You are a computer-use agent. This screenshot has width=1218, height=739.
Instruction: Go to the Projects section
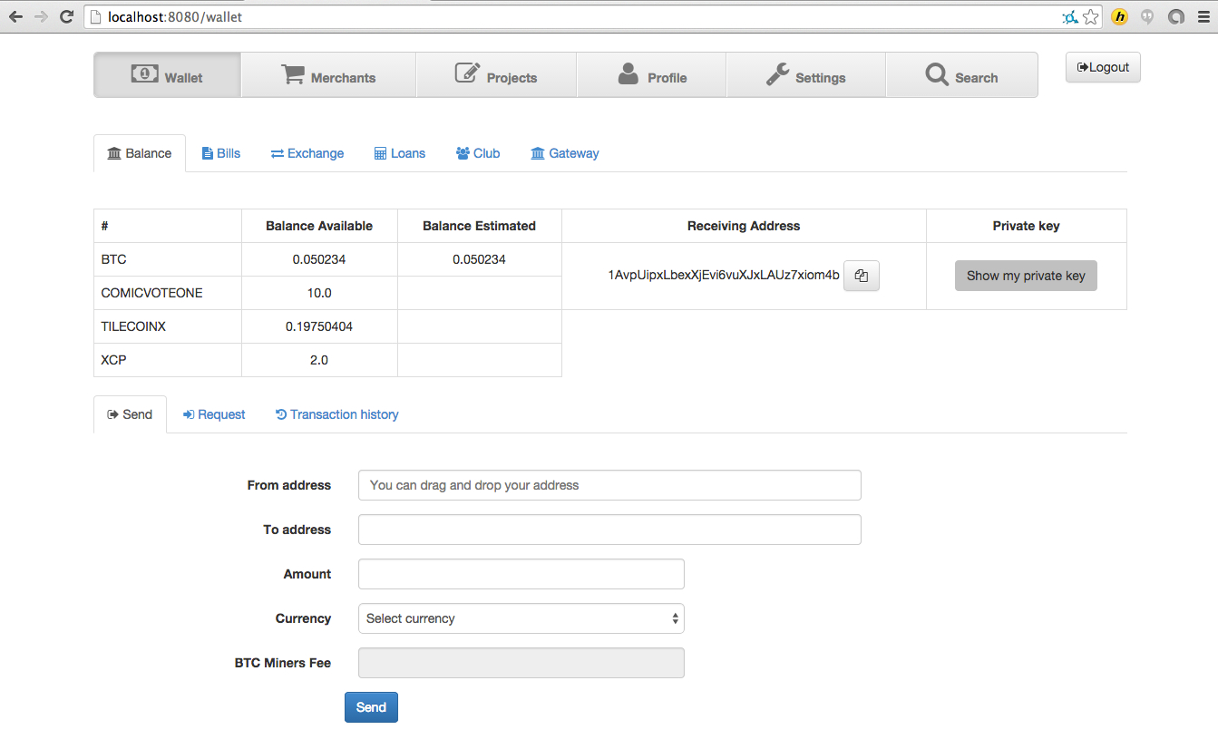tap(496, 74)
